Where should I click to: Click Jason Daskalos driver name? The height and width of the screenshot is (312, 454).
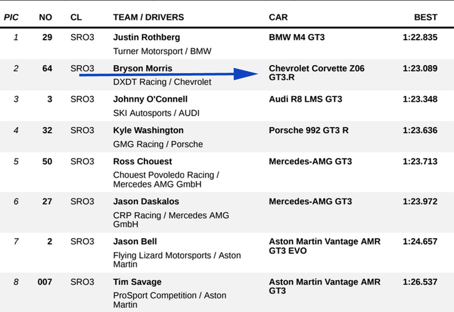tap(146, 202)
